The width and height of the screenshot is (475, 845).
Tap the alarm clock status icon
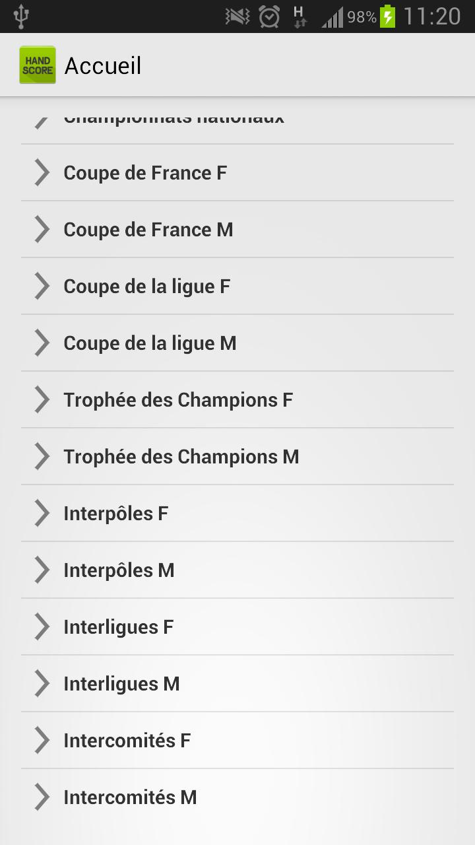[269, 17]
